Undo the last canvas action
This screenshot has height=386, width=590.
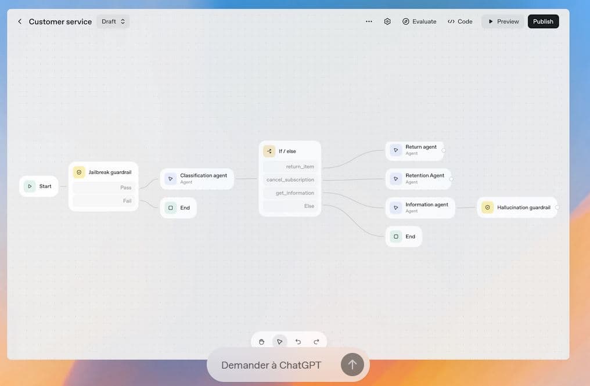(298, 341)
